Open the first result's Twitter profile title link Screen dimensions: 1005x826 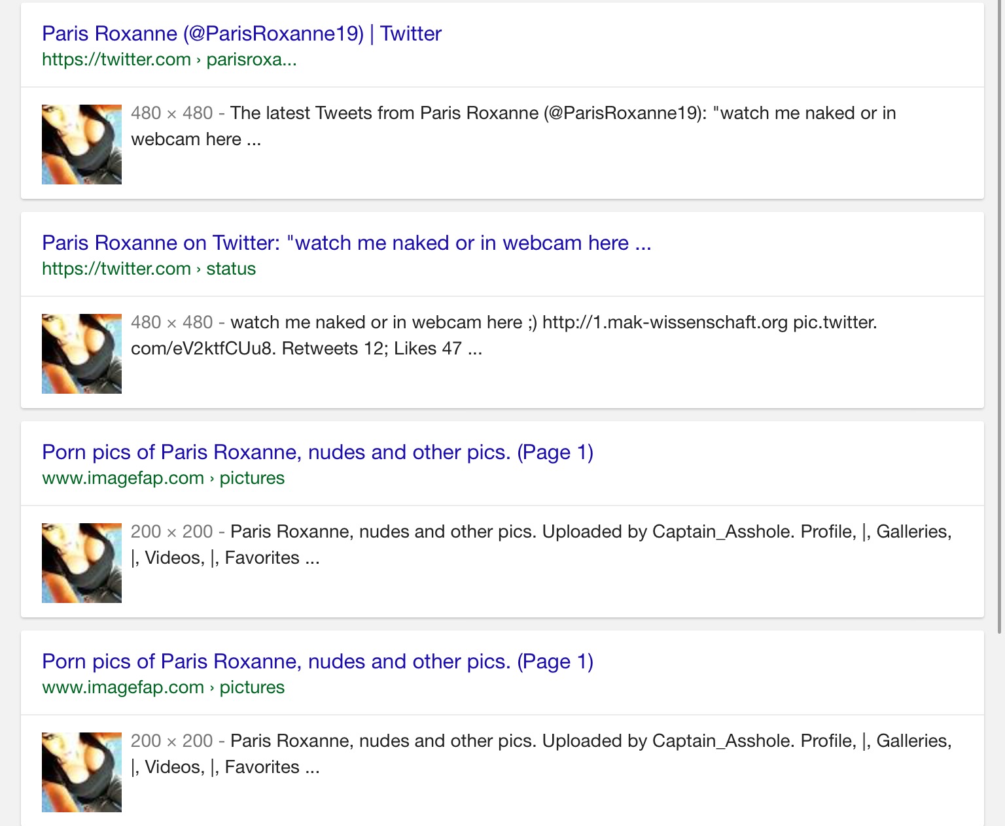coord(241,33)
